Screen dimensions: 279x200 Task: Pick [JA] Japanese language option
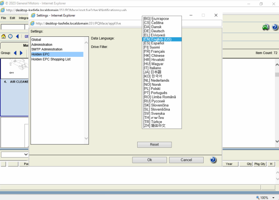(x=154, y=72)
